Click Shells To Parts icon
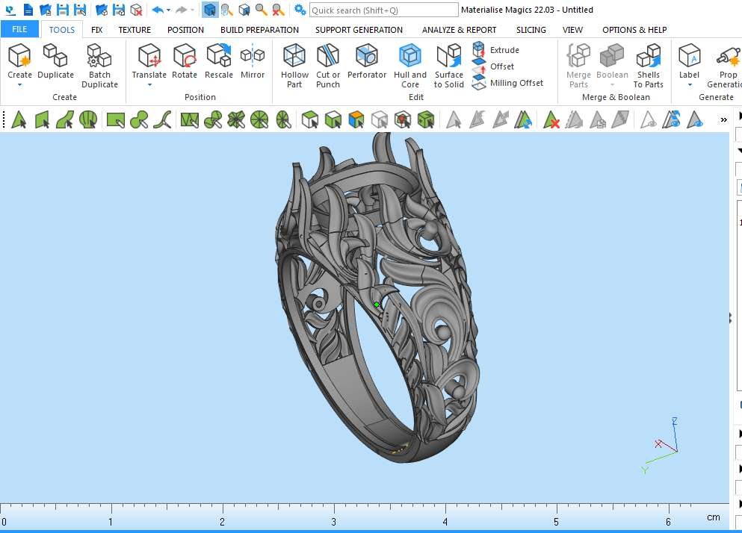The image size is (742, 533). 648,65
